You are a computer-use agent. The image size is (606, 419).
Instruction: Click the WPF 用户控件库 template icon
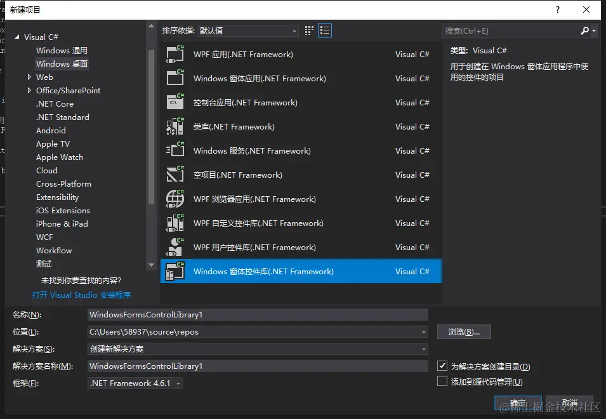(x=175, y=248)
